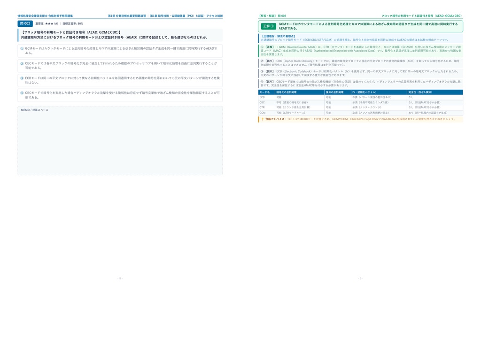Click the question sentence ending '最も適切なものはどれか。'
Image resolution: width=481 pixels, height=340 pixels.
[115, 38]
